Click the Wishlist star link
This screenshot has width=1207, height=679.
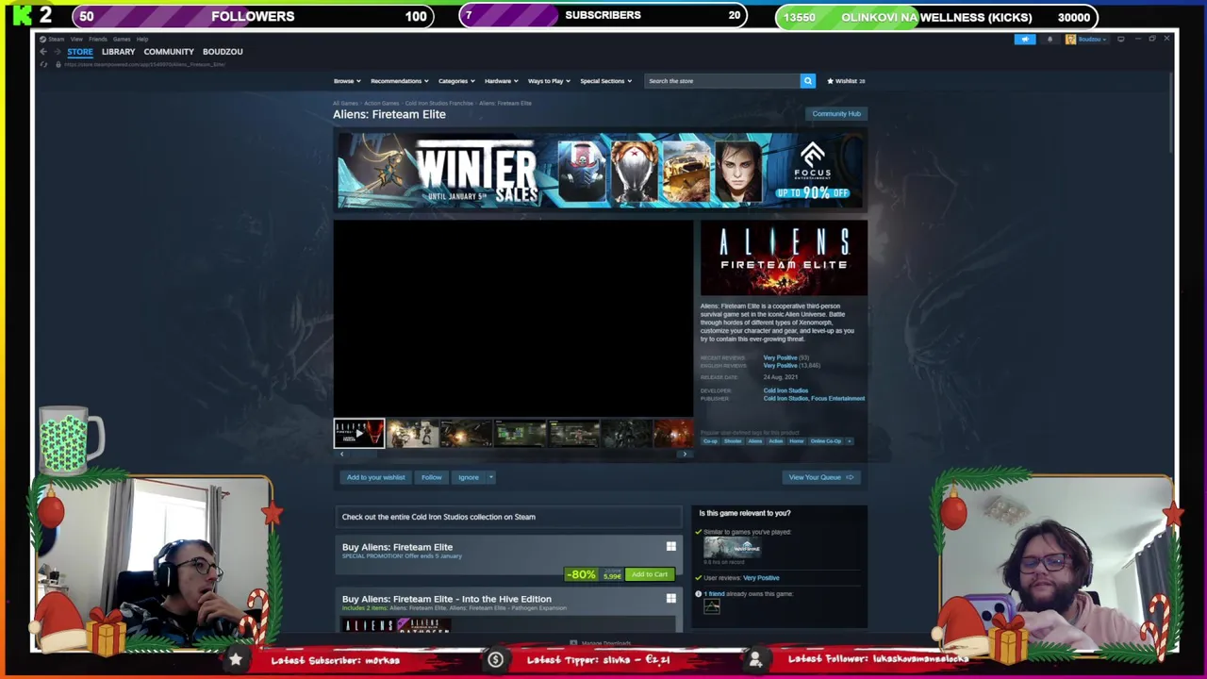tap(846, 81)
